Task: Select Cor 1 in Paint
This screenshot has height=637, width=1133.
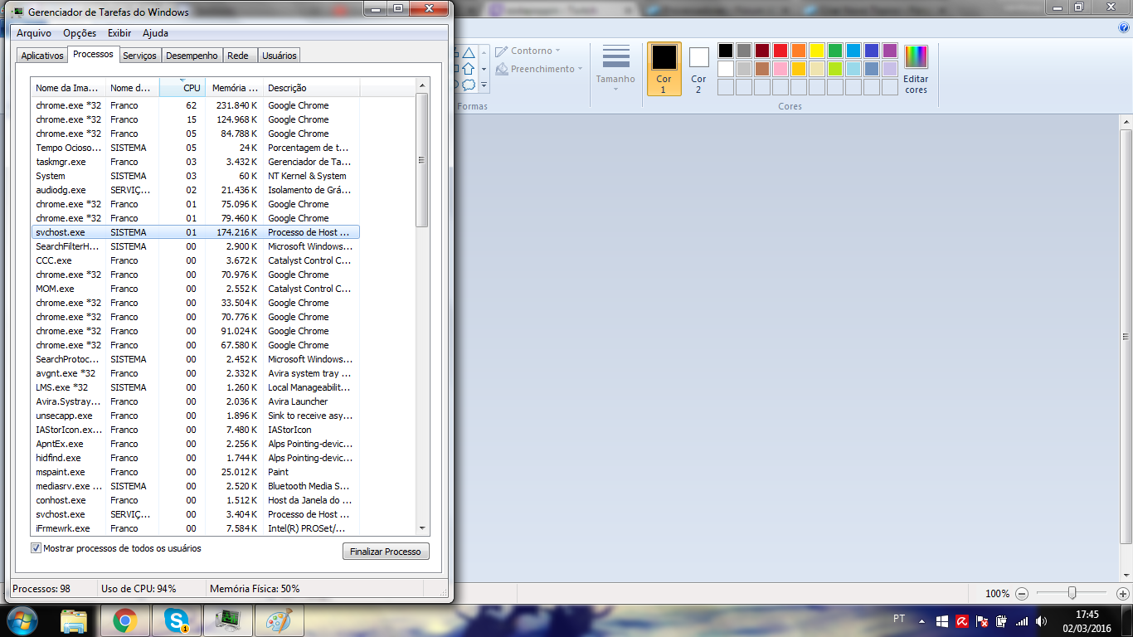Action: point(664,68)
